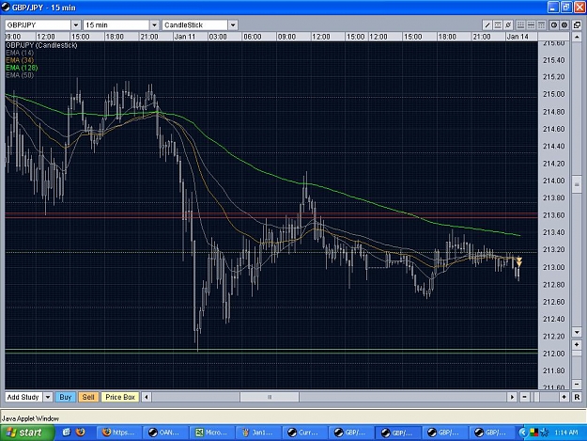587x441 pixels.
Task: Click the vertical zoom slider handle
Action: (577, 354)
